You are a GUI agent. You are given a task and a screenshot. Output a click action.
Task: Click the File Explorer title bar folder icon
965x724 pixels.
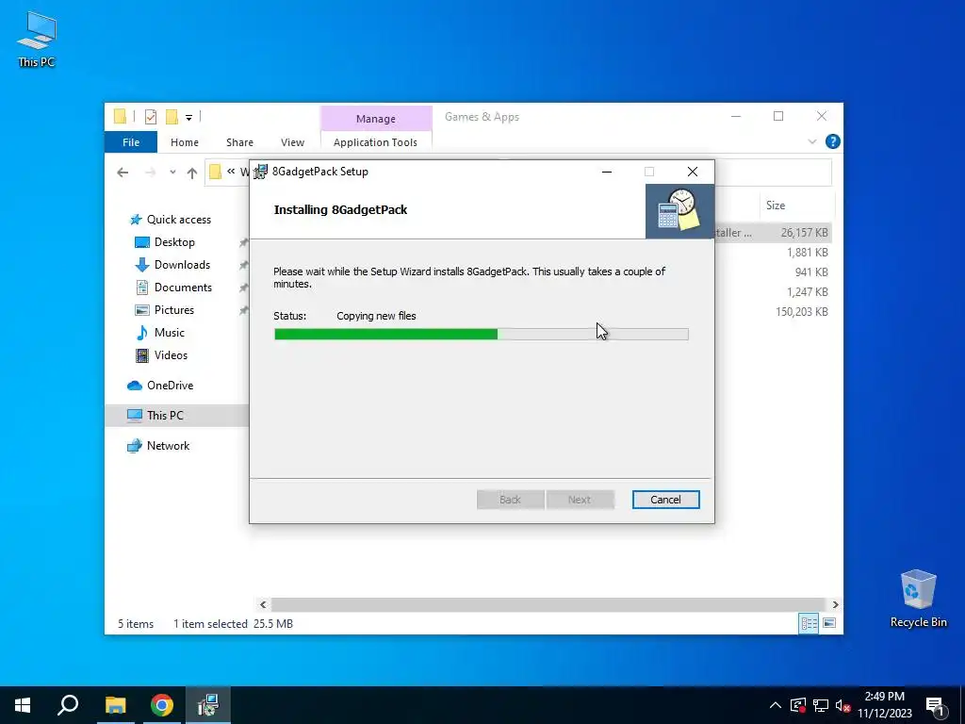[120, 116]
